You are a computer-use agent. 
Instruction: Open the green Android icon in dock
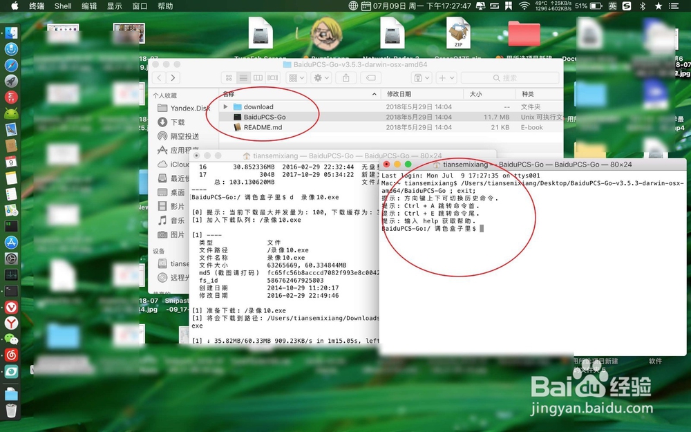11,113
